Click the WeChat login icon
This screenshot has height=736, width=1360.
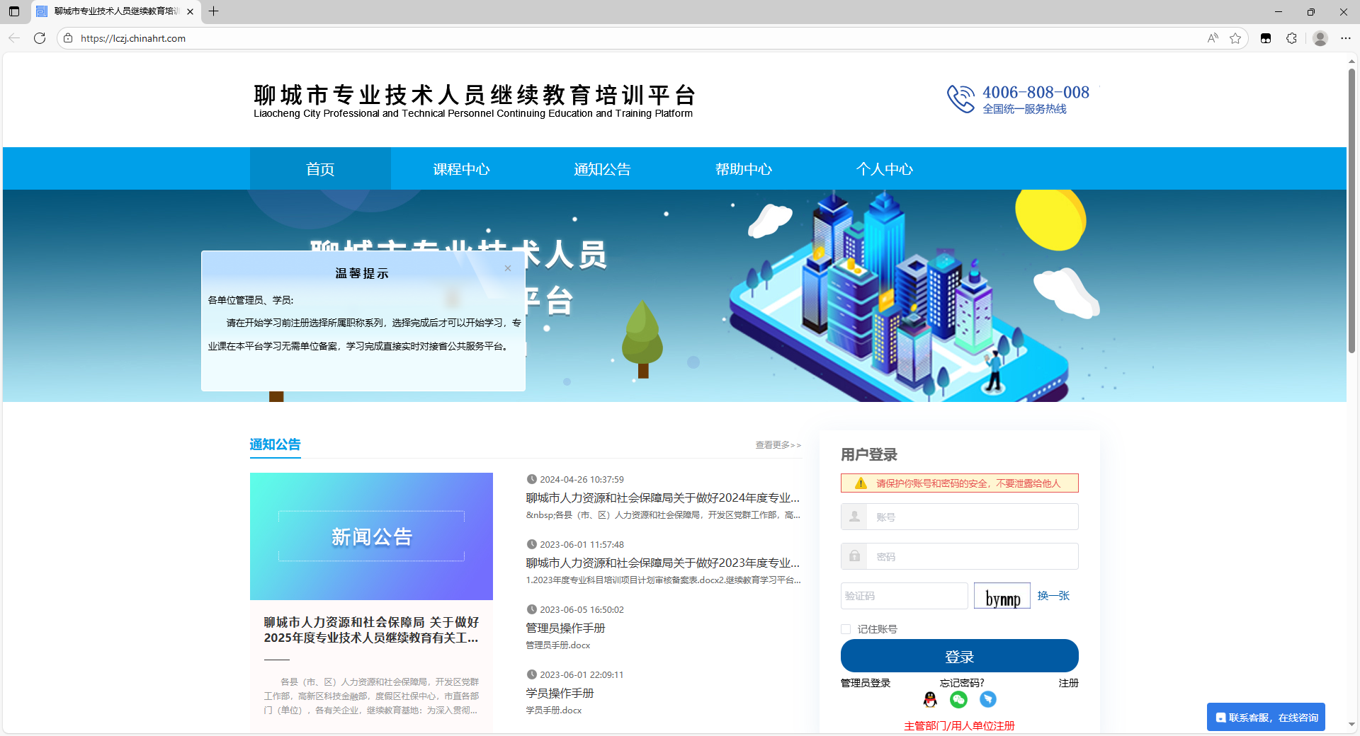[958, 699]
